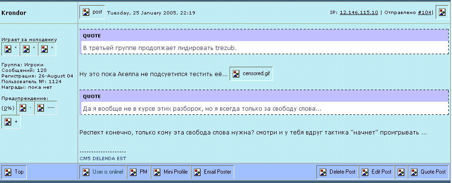Screen dimensions: 452x183
Task: Increase warning level with the plus icon
Action: (11, 122)
